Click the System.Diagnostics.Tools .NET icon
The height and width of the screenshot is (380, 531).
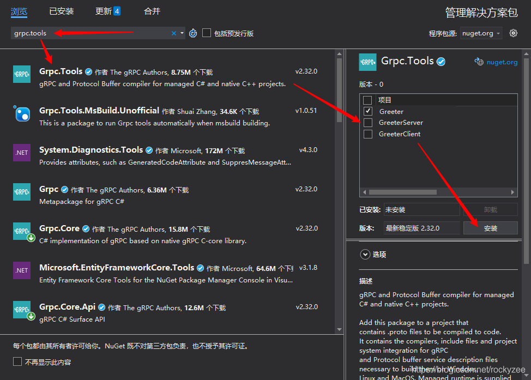tap(22, 153)
